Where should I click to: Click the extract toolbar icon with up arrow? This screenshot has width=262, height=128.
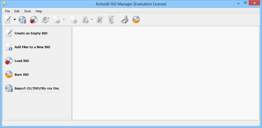pos(125,20)
